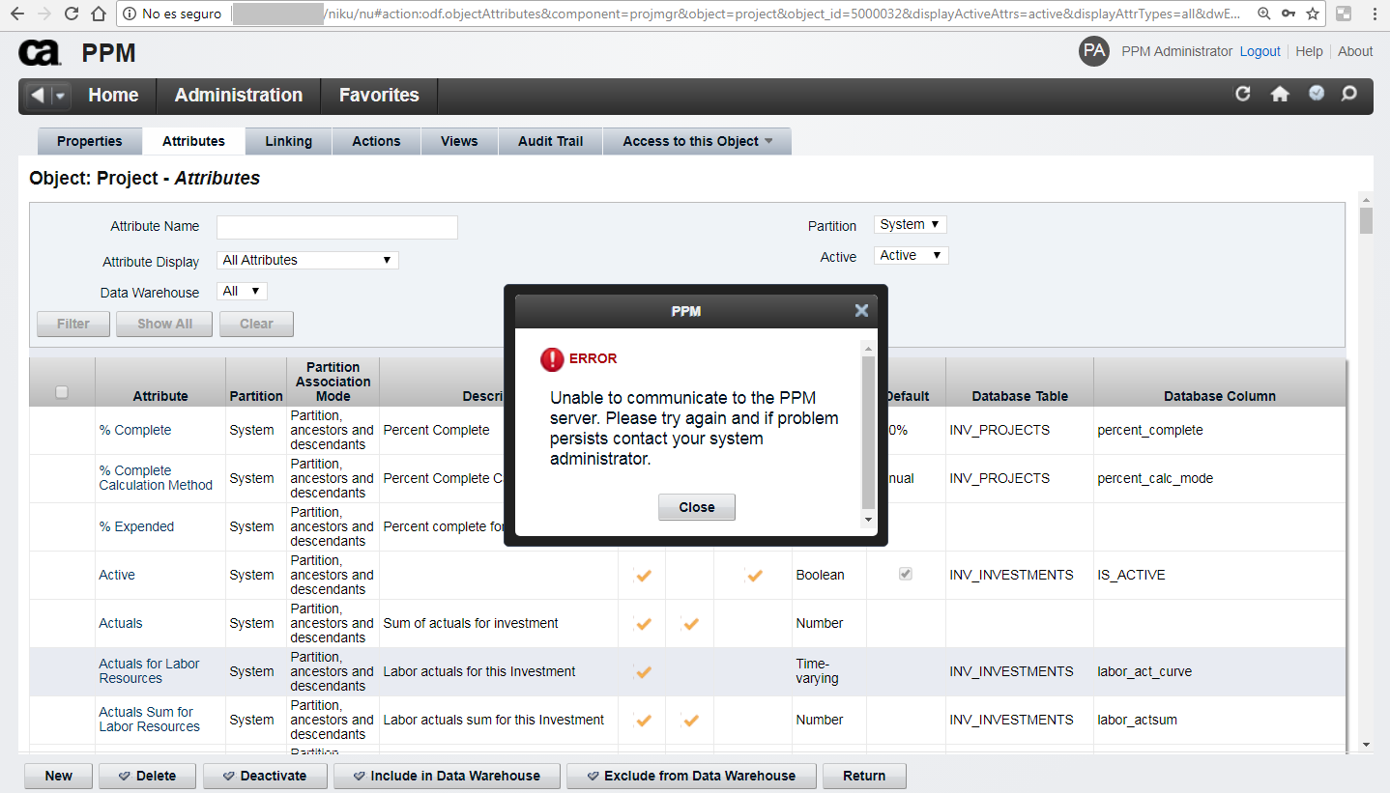This screenshot has width=1390, height=793.
Task: Open the saved password key icon
Action: (1289, 14)
